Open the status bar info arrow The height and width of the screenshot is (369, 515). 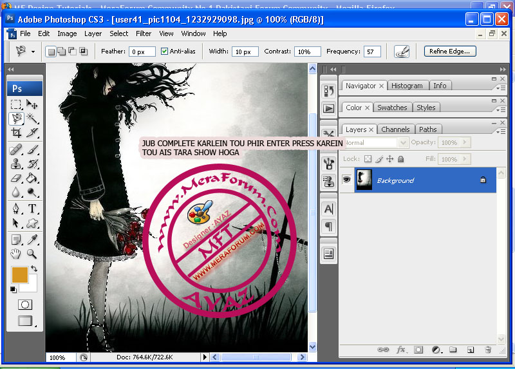point(205,357)
